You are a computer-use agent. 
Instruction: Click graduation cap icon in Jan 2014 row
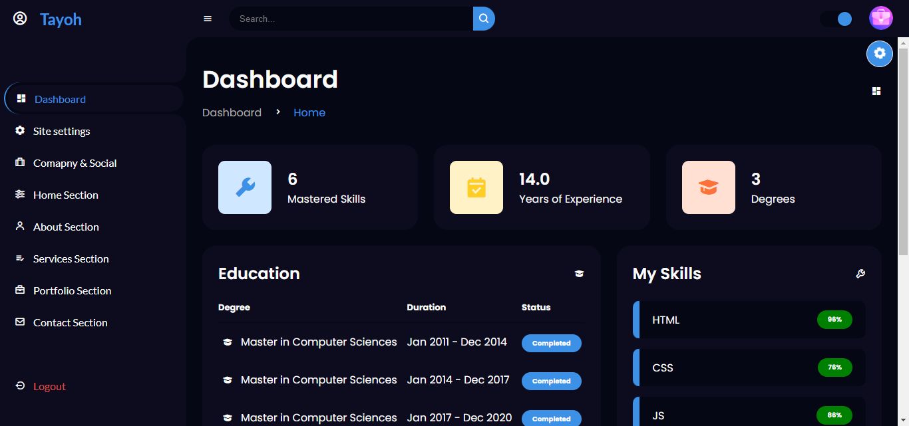pyautogui.click(x=228, y=380)
